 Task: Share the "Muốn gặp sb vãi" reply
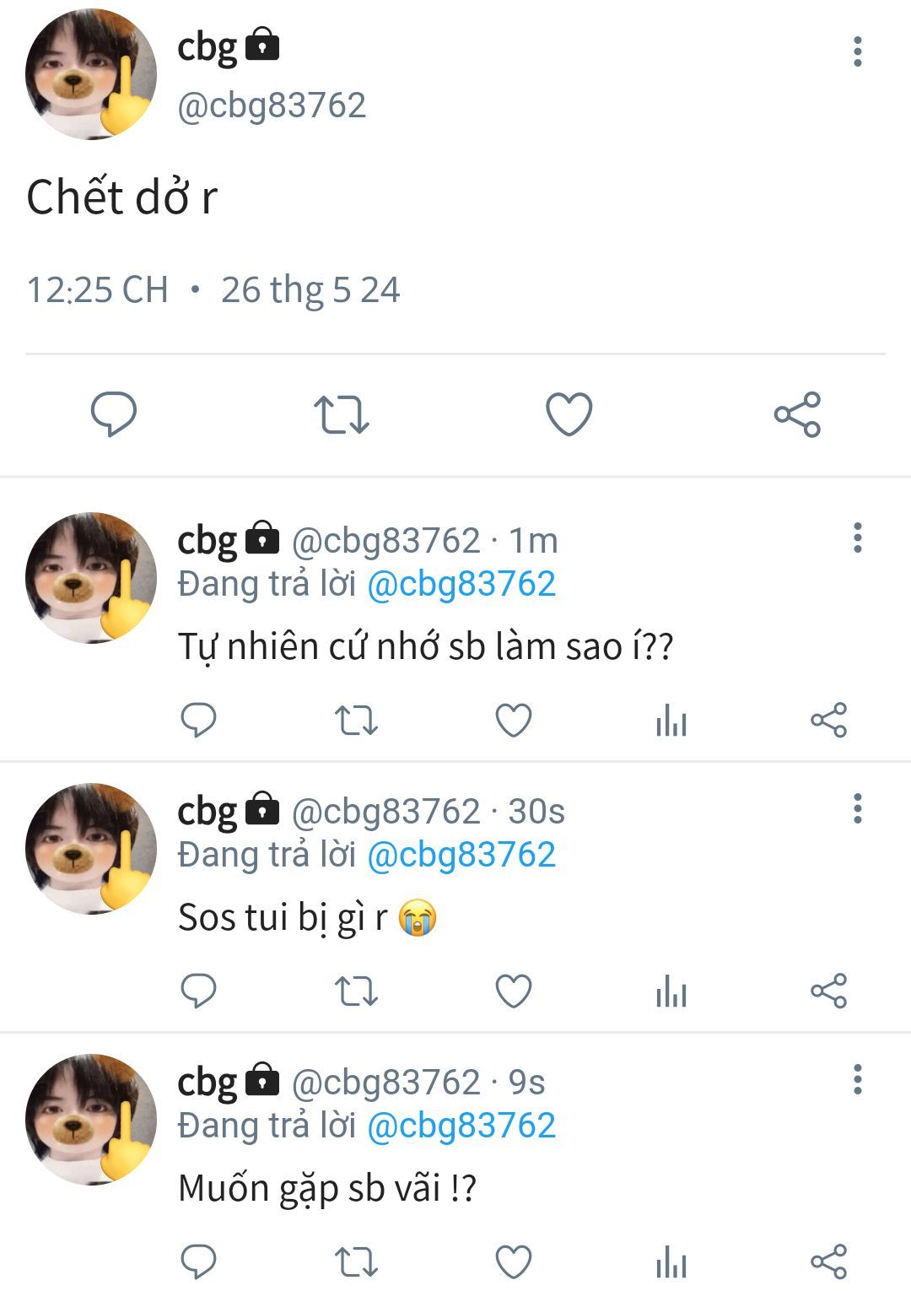pyautogui.click(x=828, y=1262)
